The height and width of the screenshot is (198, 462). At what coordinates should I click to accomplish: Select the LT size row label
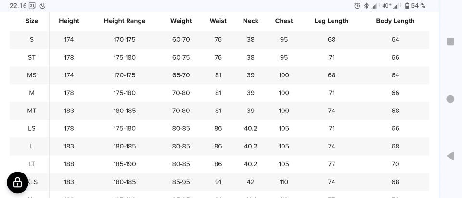click(x=32, y=164)
